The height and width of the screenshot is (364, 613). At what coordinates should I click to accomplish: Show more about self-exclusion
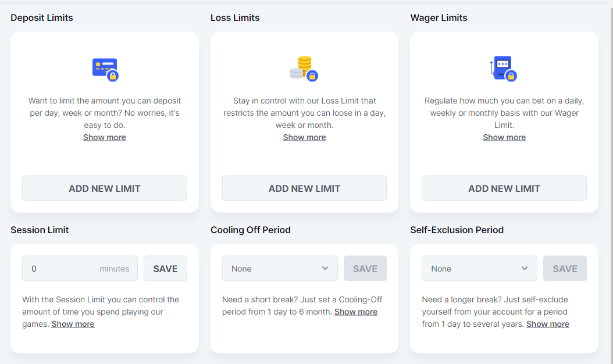(x=548, y=324)
